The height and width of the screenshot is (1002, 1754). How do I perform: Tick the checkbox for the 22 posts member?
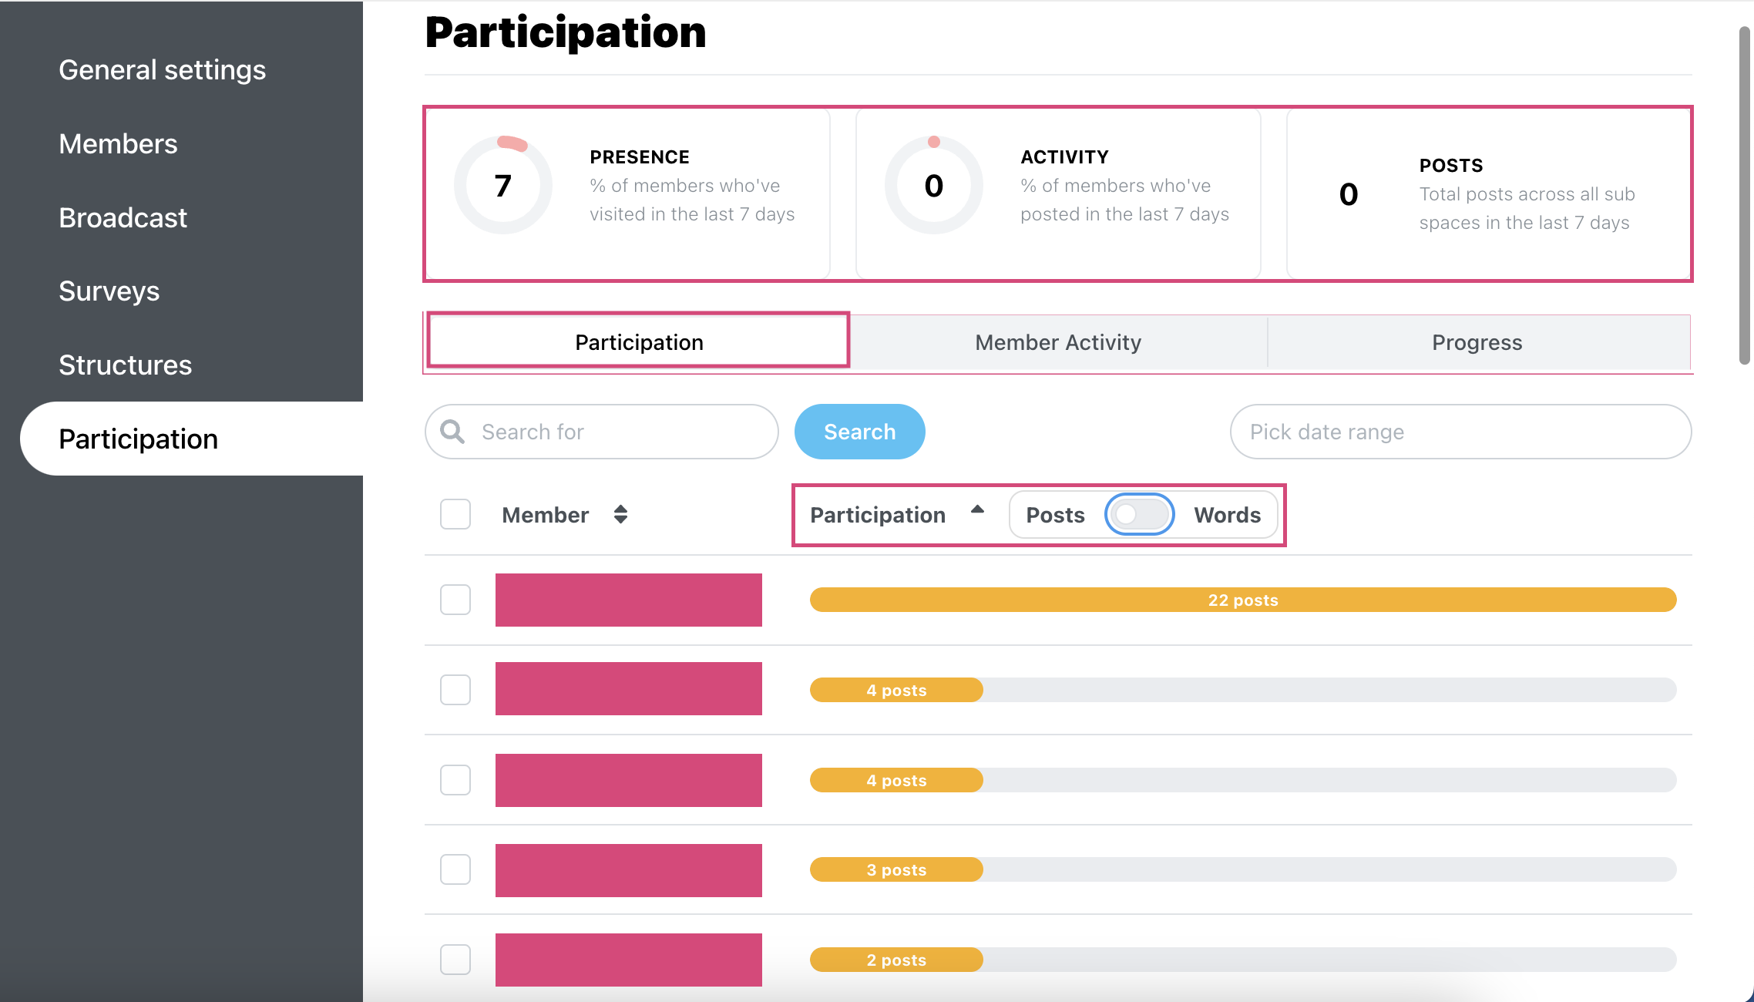455,600
